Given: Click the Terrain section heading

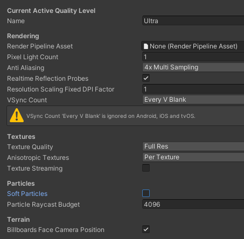Looking at the screenshot, I should (x=18, y=220).
